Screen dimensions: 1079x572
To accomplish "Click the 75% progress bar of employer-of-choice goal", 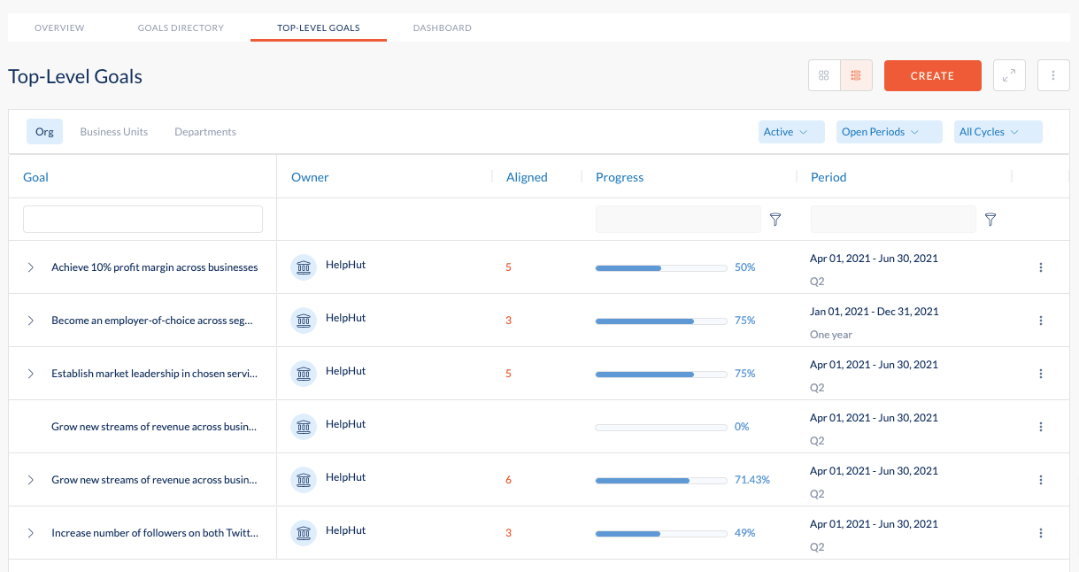I will tap(660, 321).
